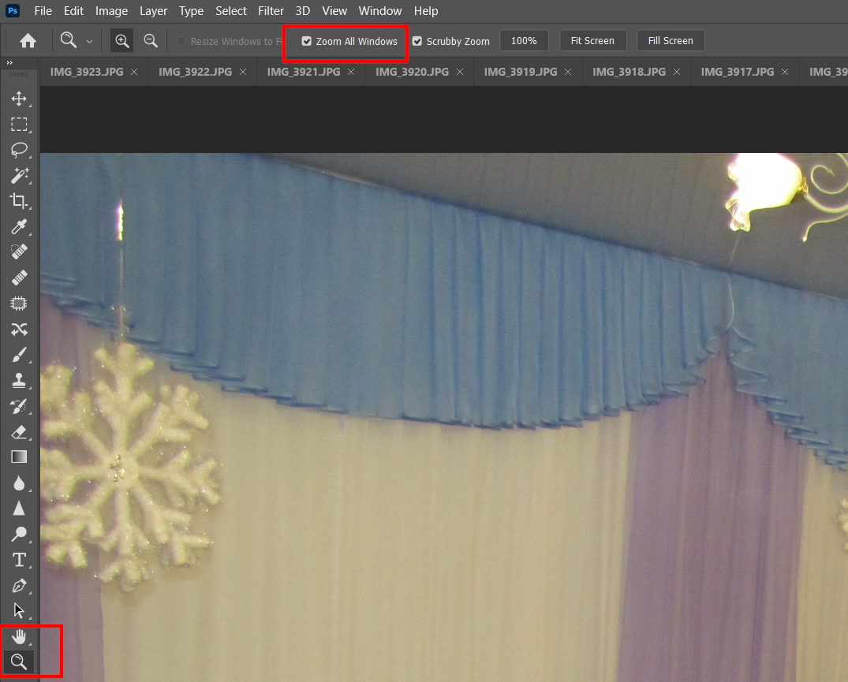Uncheck Scrubby Zoom
848x682 pixels.
(417, 41)
